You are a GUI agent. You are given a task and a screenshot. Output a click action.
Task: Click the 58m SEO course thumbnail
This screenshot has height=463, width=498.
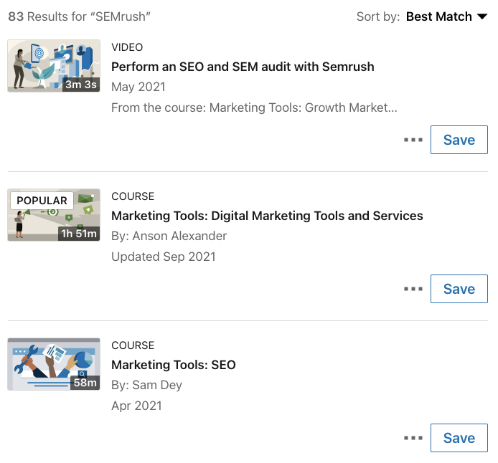(x=54, y=364)
